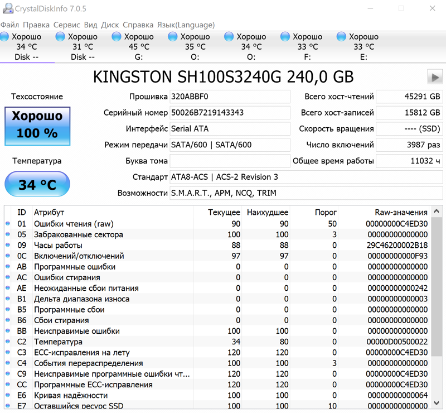Click the SATA/600 transfer mode field
446x413 pixels.
coord(230,145)
